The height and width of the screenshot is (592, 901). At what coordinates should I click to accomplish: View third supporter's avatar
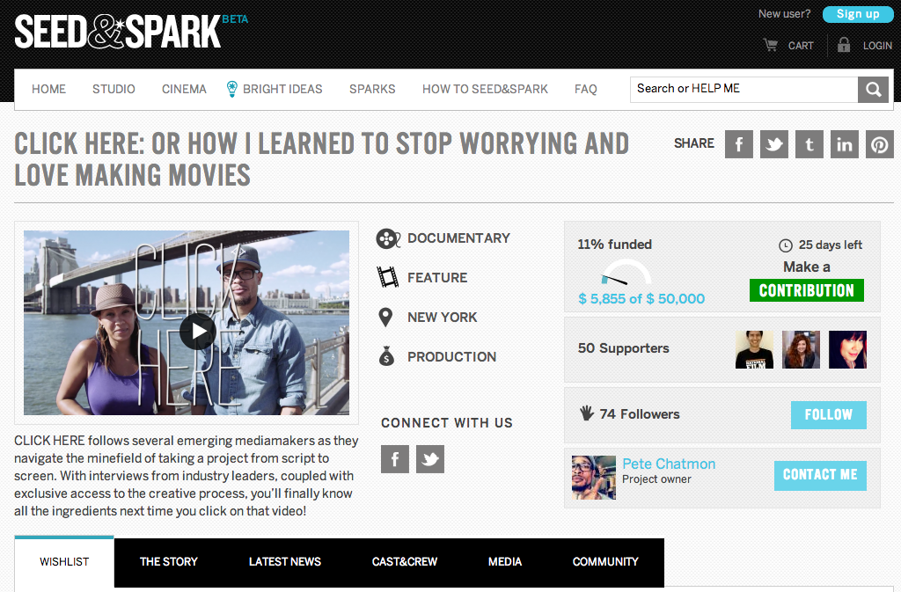pos(847,350)
